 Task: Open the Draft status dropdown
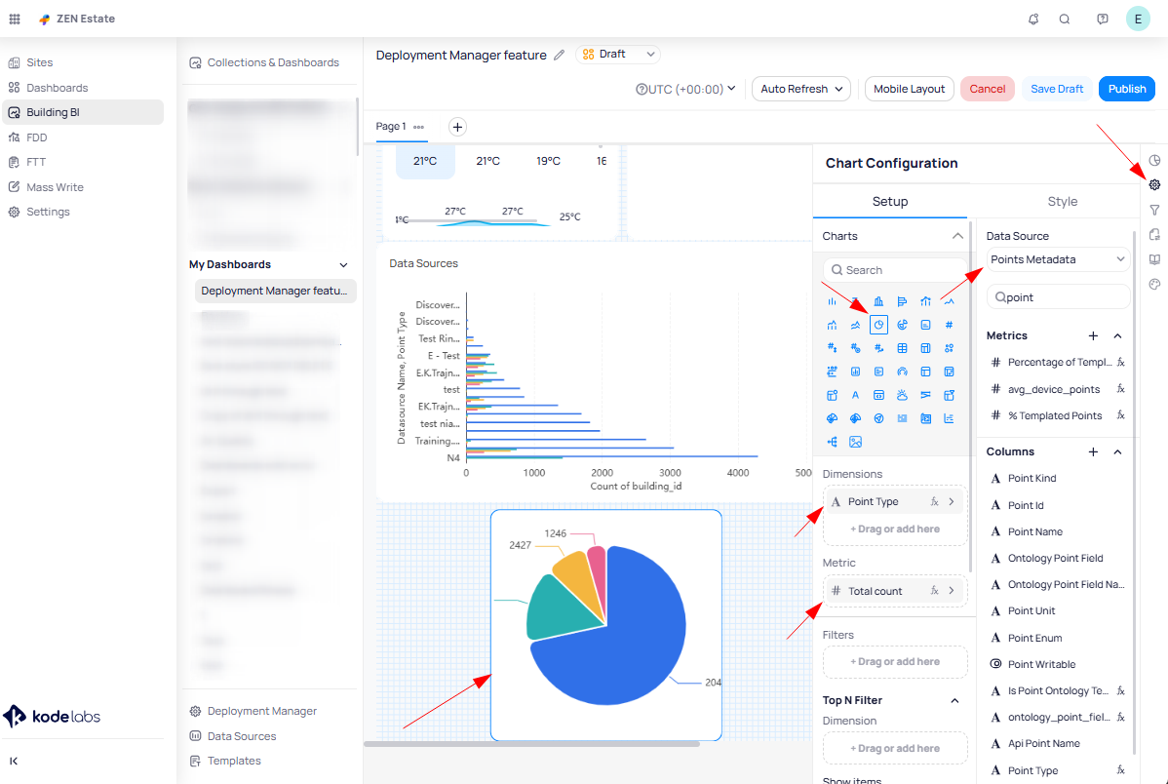618,55
